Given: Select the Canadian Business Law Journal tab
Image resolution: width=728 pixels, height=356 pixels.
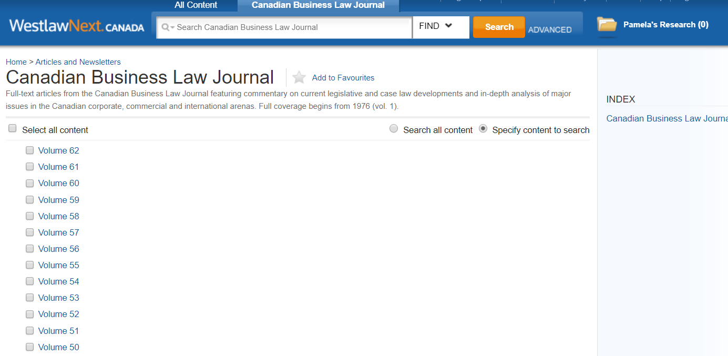Looking at the screenshot, I should click(x=318, y=5).
